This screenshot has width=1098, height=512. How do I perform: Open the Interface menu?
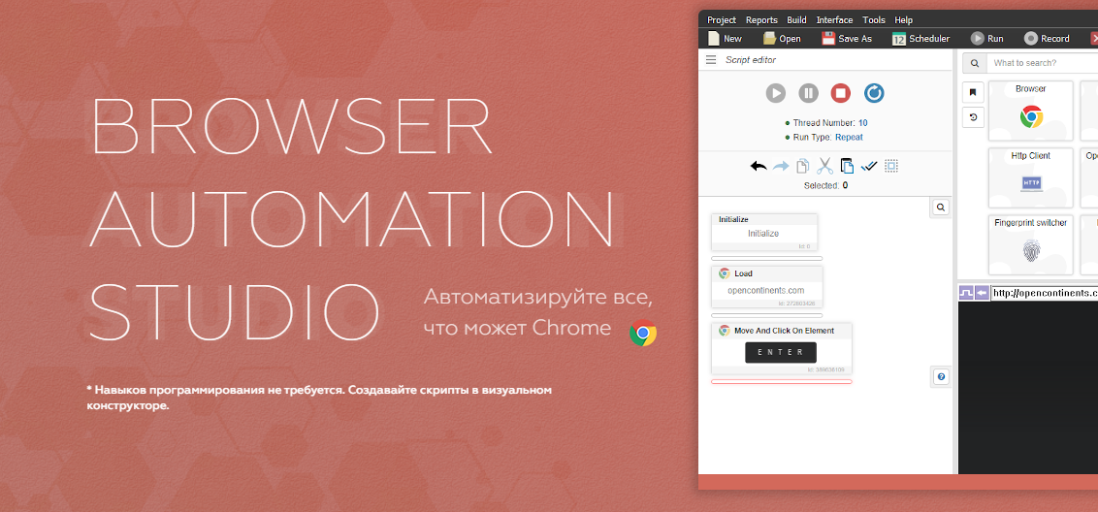(x=835, y=20)
